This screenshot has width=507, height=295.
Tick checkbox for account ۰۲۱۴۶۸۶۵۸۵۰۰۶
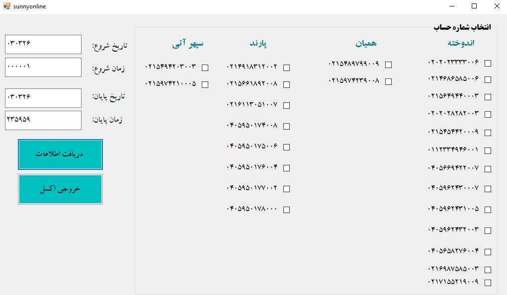(x=488, y=79)
